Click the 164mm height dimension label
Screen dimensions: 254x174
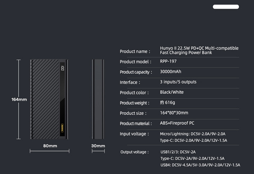[19, 99]
